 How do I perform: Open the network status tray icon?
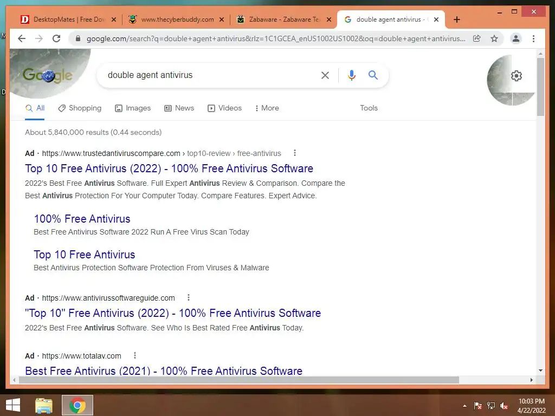pos(491,406)
